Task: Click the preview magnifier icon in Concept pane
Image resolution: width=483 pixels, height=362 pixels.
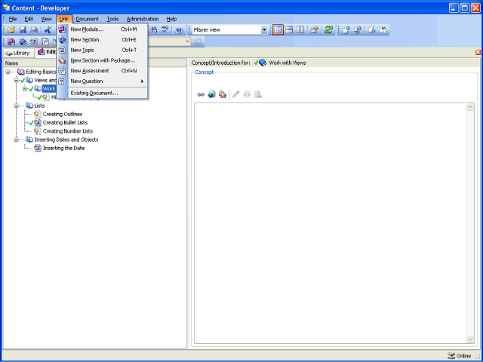Action: (x=258, y=94)
